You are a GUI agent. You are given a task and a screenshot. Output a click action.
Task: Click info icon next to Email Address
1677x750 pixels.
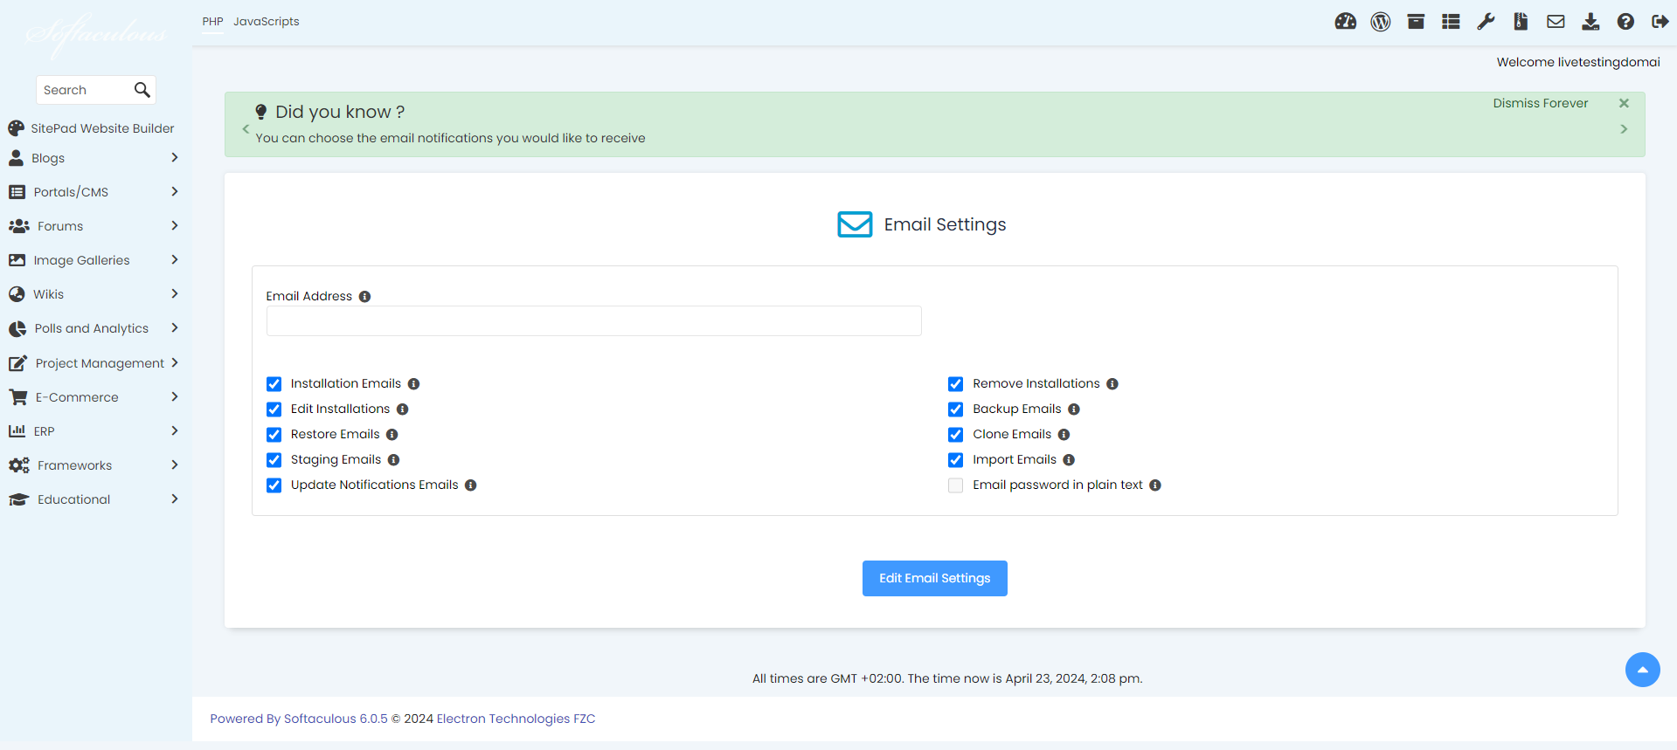point(365,297)
